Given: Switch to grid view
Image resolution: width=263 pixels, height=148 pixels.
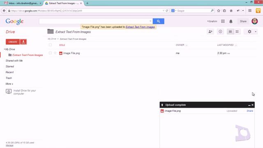Looking at the screenshot, I should coord(237,32).
